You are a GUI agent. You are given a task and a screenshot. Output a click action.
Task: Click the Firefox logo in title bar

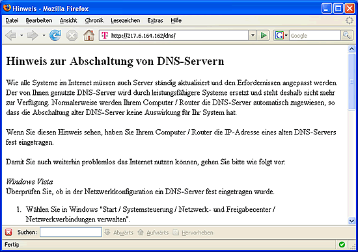(7, 8)
